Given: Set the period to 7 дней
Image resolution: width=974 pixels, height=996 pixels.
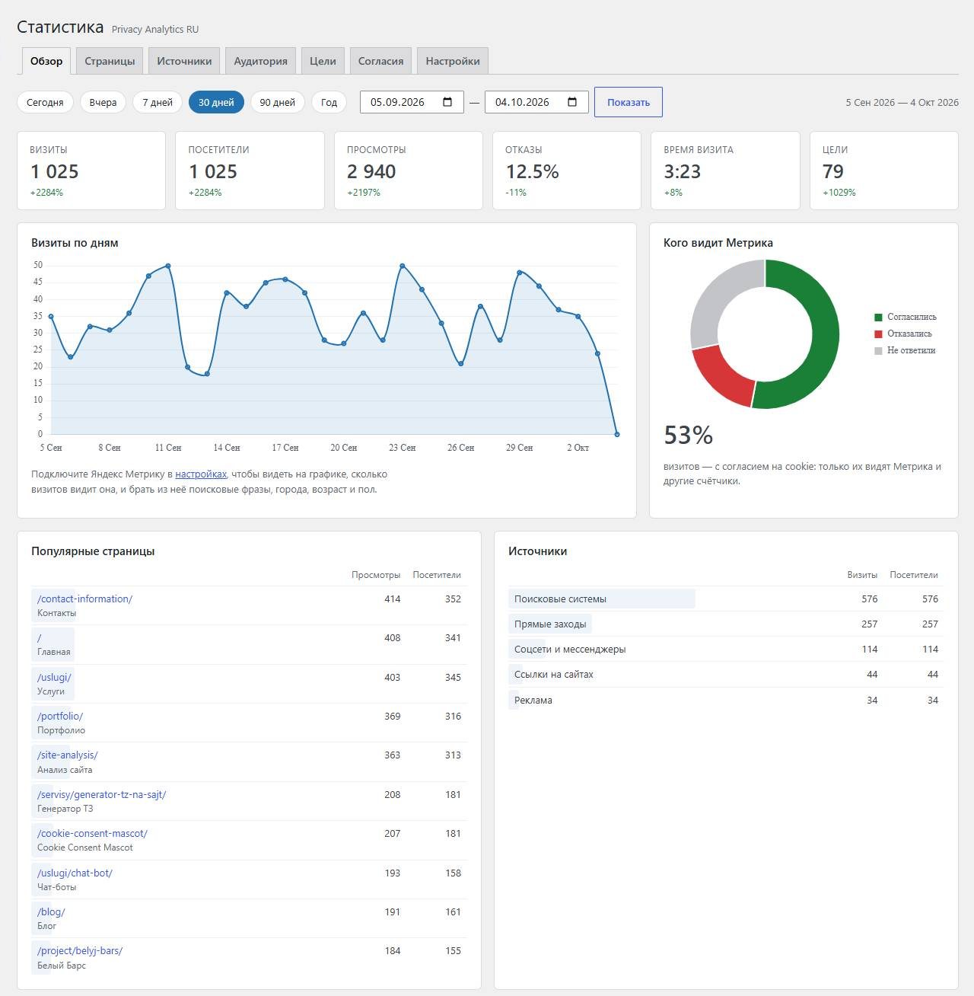Looking at the screenshot, I should click(158, 102).
